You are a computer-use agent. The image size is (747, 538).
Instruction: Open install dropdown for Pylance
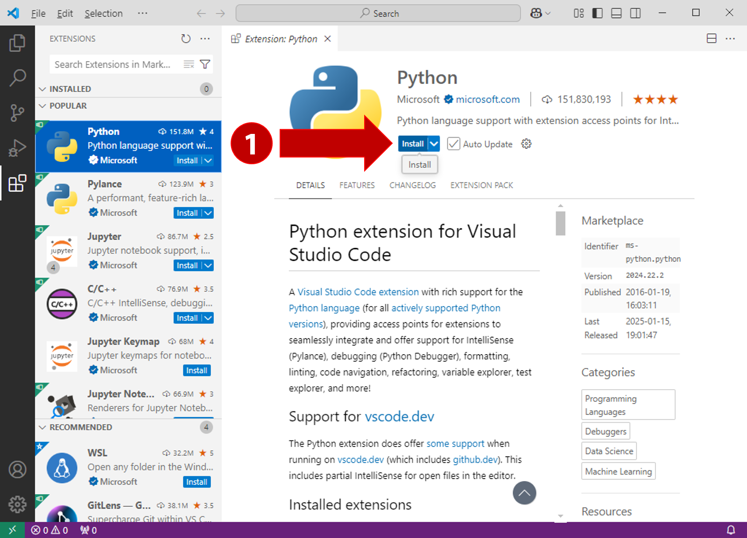coord(208,213)
